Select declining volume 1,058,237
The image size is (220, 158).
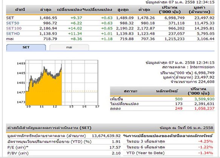coord(205,108)
